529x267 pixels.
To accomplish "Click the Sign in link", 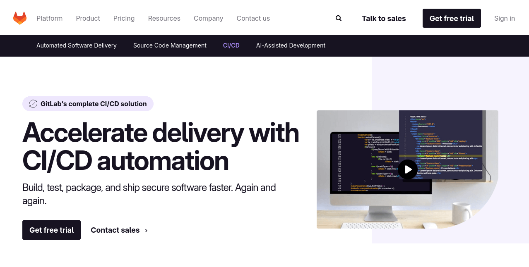I will pos(504,18).
